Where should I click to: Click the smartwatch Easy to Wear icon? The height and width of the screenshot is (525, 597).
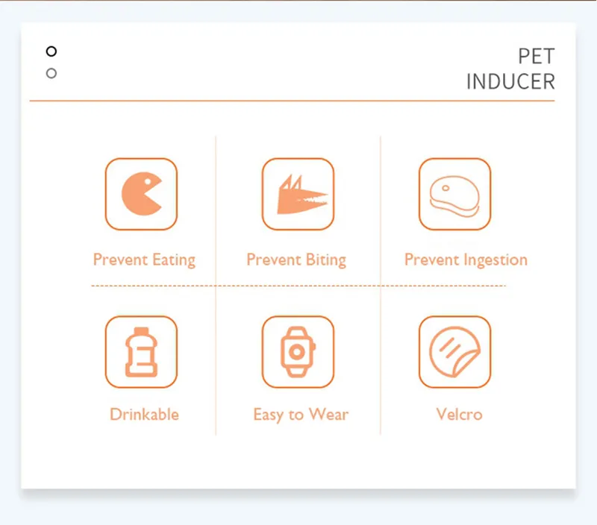pyautogui.click(x=298, y=352)
